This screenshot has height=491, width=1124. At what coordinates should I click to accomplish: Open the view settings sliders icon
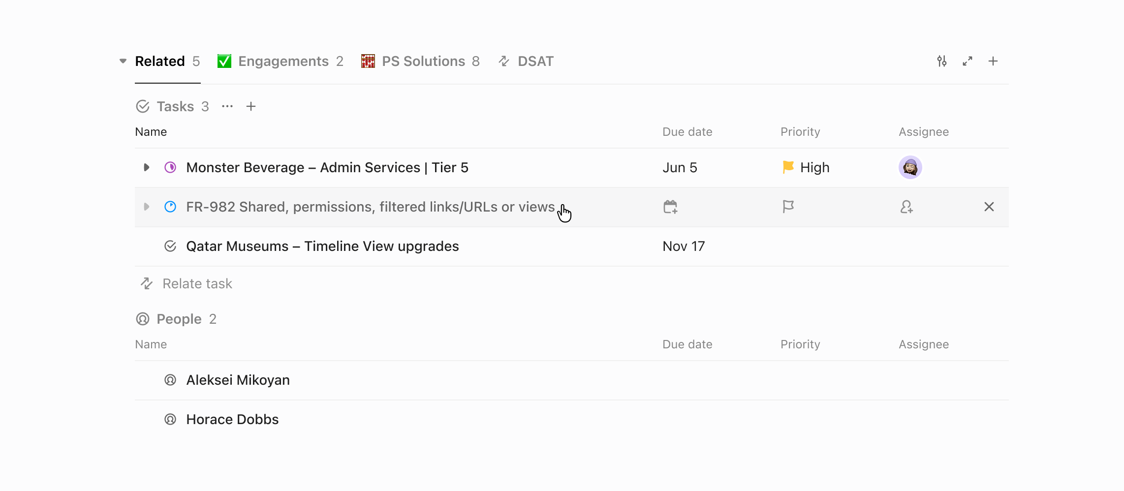tap(942, 61)
